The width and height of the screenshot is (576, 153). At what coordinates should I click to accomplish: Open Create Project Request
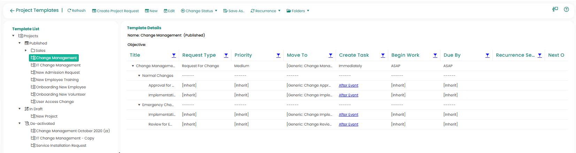tap(115, 11)
